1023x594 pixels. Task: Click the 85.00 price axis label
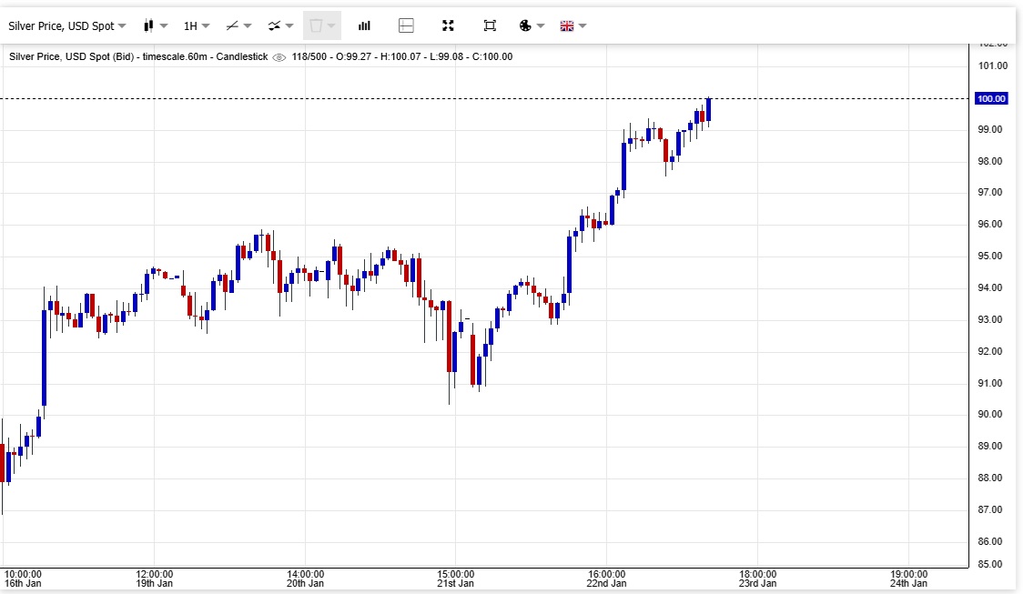[x=989, y=565]
